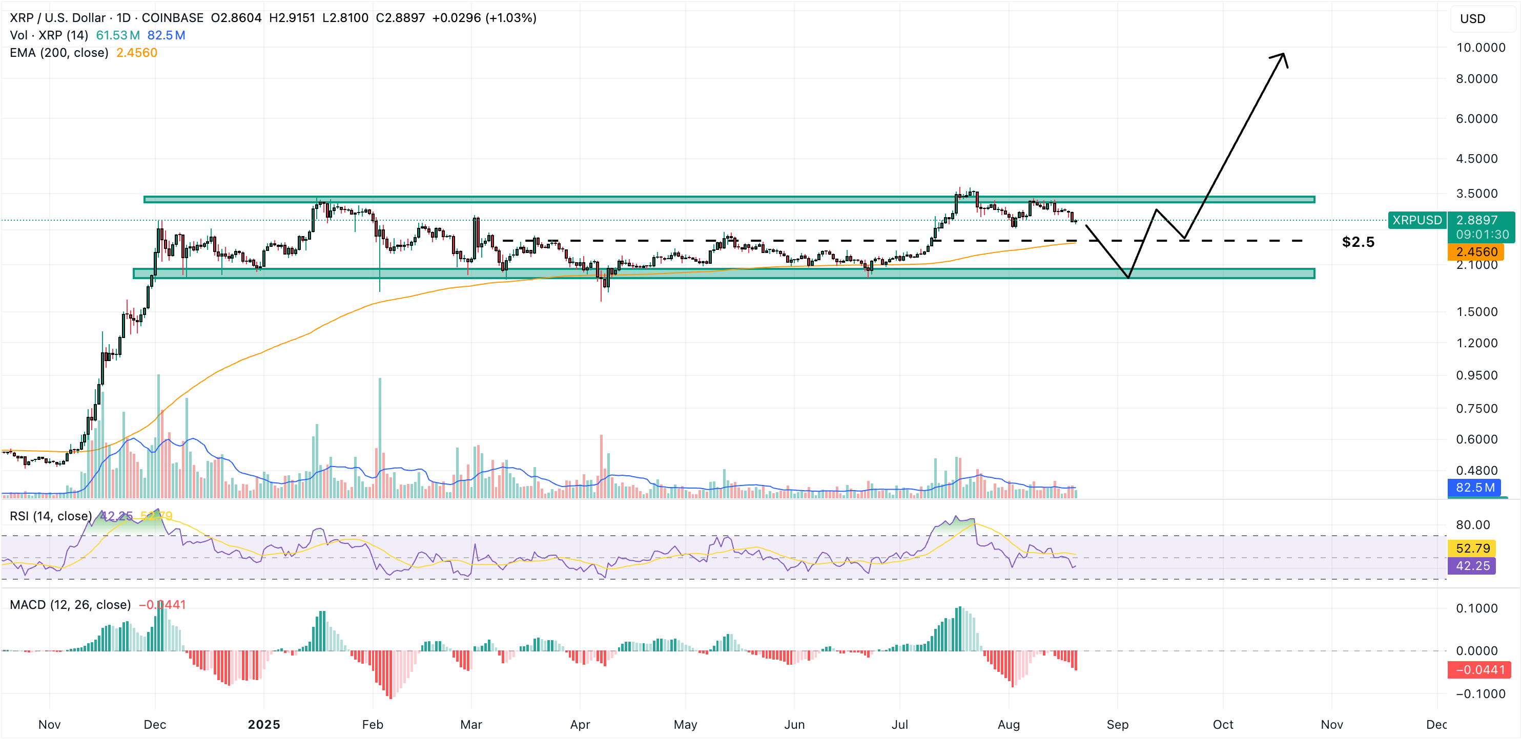Viewport: 1521px width, 739px height.
Task: Click the 4.5000 price axis label
Action: (1477, 159)
